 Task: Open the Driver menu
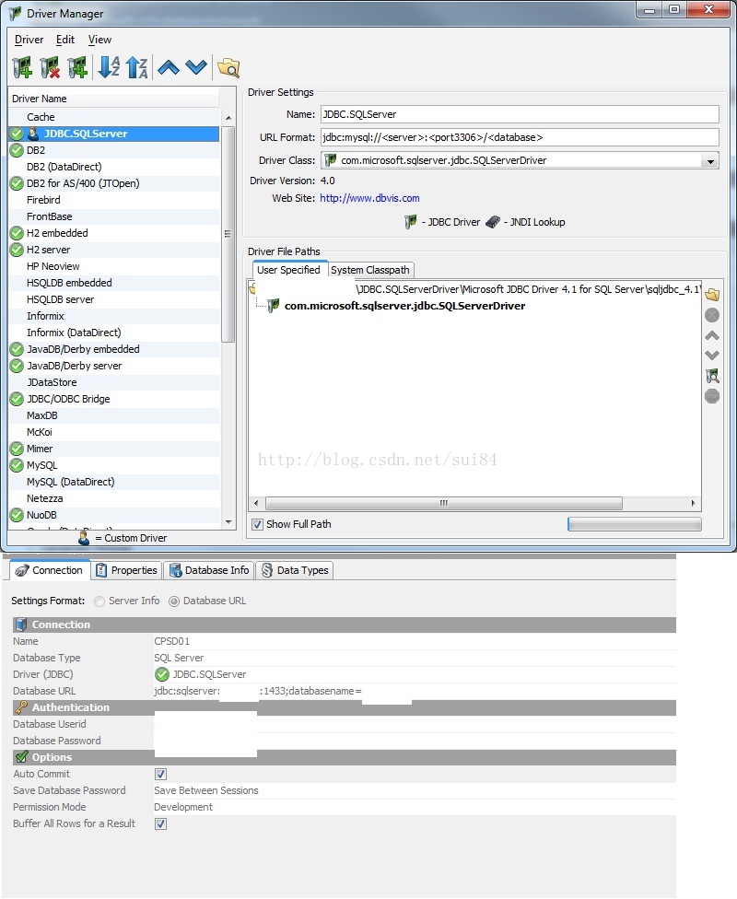pyautogui.click(x=29, y=40)
